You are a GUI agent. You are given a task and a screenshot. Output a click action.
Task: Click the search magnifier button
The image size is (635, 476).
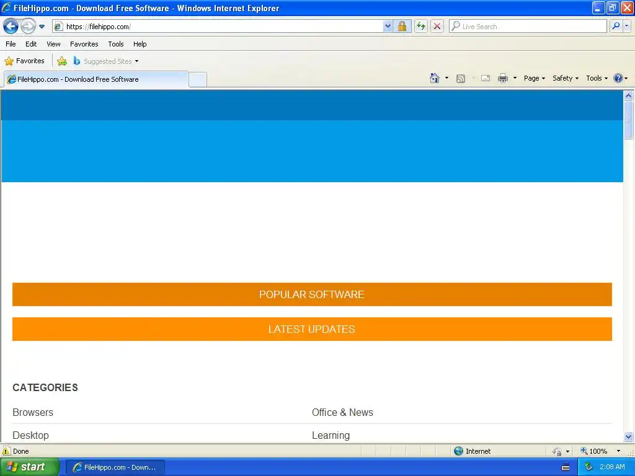(x=616, y=26)
